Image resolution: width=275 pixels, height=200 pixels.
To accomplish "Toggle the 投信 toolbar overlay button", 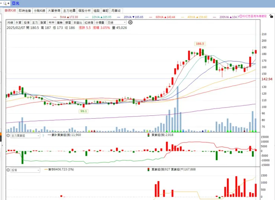I will pyautogui.click(x=27, y=22).
